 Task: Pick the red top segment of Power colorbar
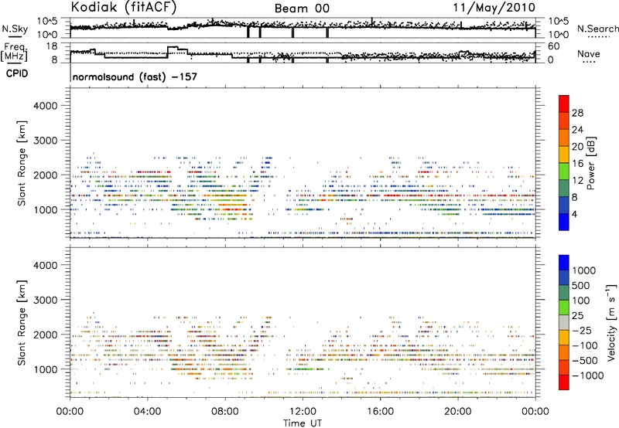[564, 104]
